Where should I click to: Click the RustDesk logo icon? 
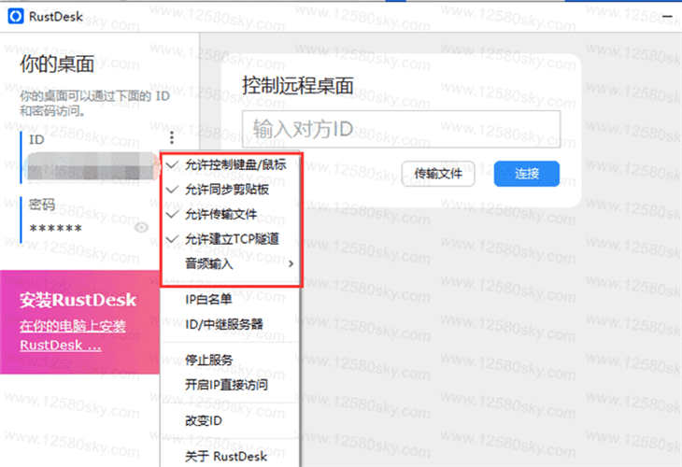pos(16,17)
